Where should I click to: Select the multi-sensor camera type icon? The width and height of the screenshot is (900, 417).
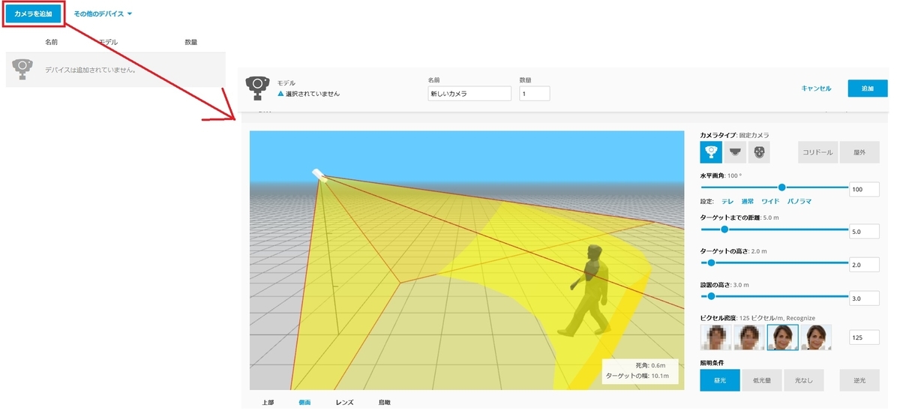pos(760,152)
